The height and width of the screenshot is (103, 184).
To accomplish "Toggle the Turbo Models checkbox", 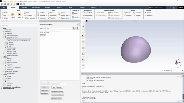I will coord(96,13).
